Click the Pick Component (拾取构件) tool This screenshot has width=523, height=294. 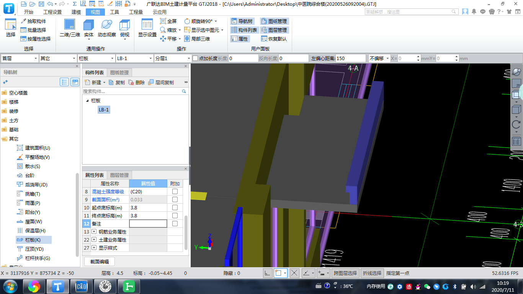34,21
